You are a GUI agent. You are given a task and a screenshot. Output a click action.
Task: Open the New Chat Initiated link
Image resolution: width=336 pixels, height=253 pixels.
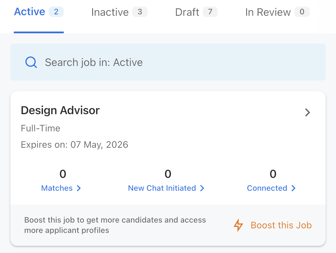[x=162, y=188]
